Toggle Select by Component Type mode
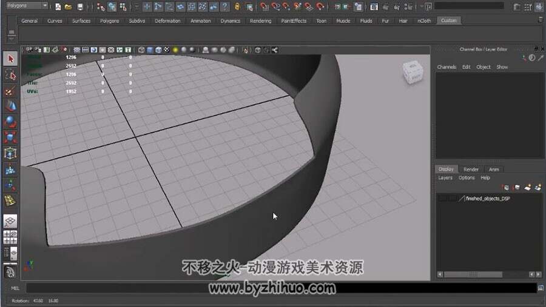This screenshot has height=307, width=546. [x=123, y=7]
